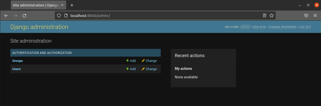
Task: Select the Site administration browser tab
Action: coord(39,5)
